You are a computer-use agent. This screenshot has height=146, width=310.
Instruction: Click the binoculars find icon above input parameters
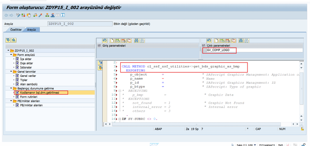[136, 41]
